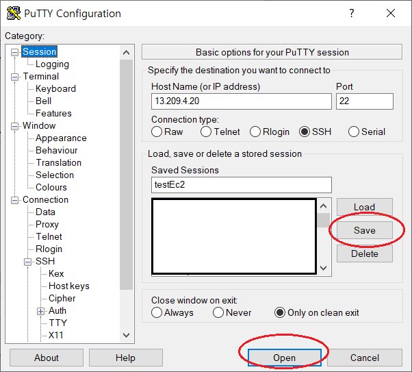The width and height of the screenshot is (412, 372).
Task: Open the Connection category
Action: pyautogui.click(x=45, y=199)
